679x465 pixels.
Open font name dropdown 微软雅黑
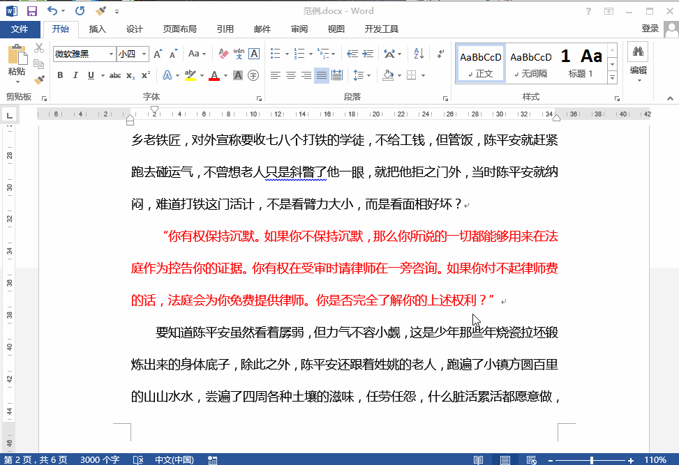[x=111, y=54]
